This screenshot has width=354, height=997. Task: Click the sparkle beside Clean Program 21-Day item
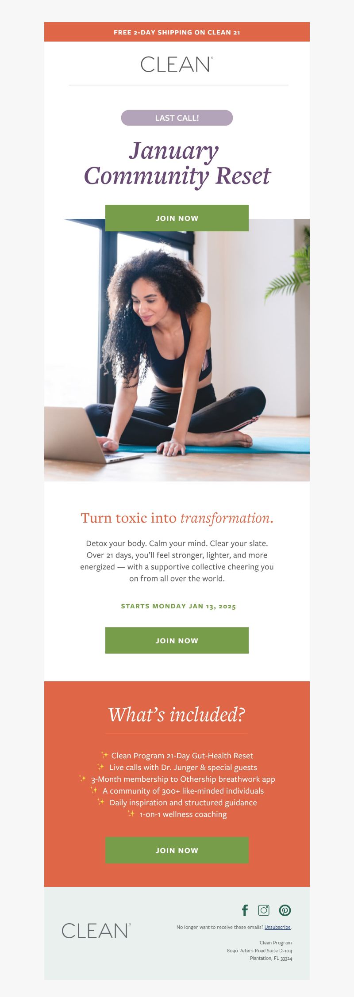tap(104, 755)
